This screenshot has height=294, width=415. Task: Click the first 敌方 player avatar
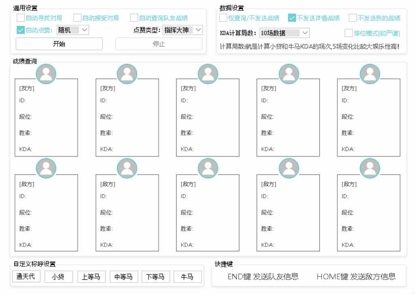[46, 168]
